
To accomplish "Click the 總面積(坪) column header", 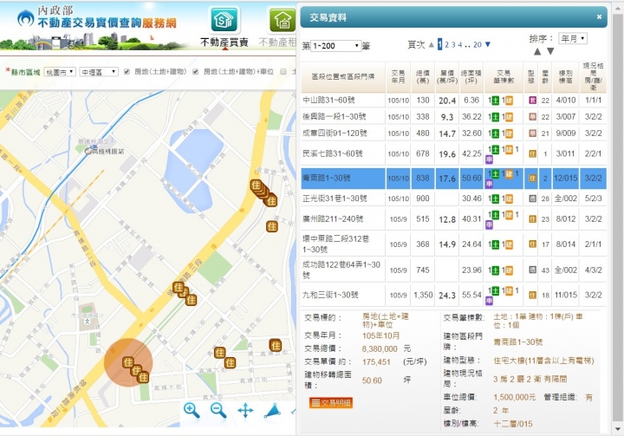I will 471,77.
